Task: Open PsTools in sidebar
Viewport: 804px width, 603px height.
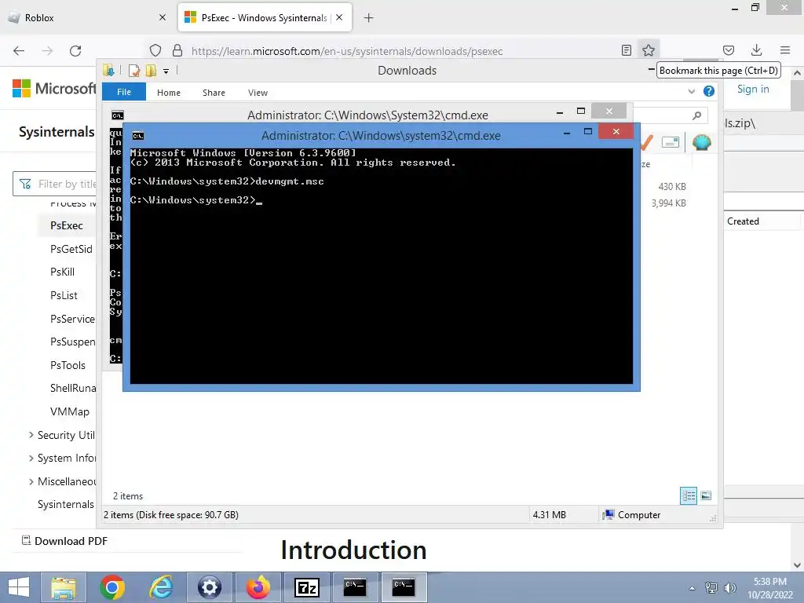Action: pyautogui.click(x=68, y=366)
